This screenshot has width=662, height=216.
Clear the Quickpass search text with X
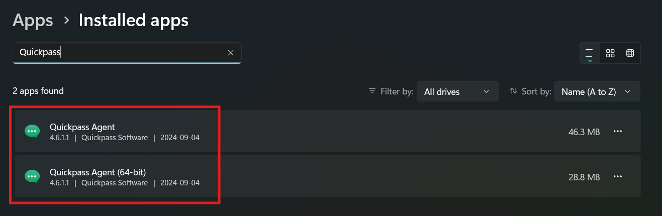[x=231, y=53]
